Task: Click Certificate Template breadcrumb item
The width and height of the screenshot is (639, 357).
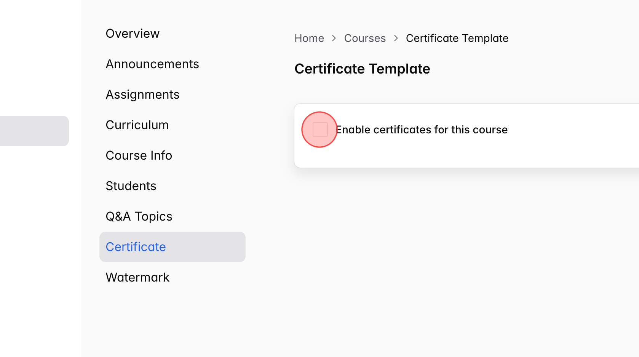Action: (457, 38)
